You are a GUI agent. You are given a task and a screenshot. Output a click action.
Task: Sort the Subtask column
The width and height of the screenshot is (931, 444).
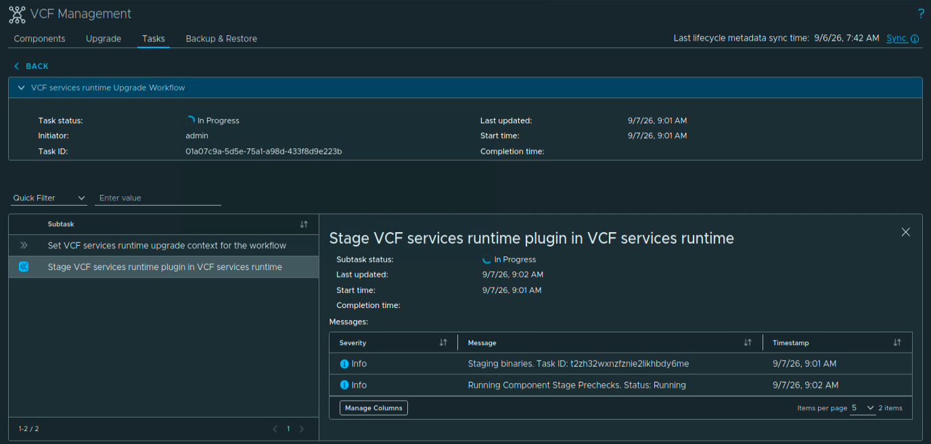[x=304, y=224]
